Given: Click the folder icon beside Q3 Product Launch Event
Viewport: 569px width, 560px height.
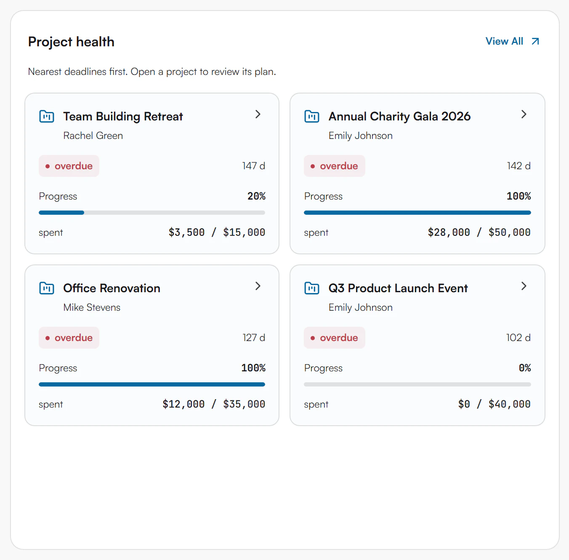Looking at the screenshot, I should (x=312, y=288).
